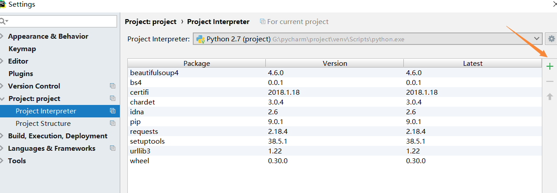Click version 38.5.1 in Version column
557x193 pixels.
tap(278, 141)
